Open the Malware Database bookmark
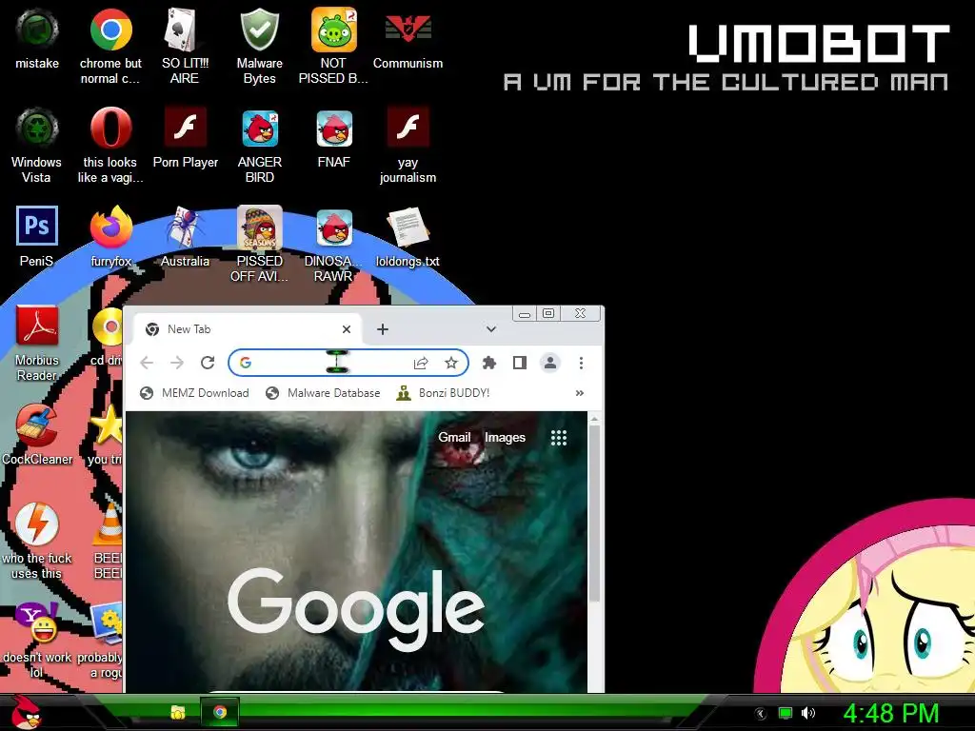The image size is (975, 731). (323, 393)
